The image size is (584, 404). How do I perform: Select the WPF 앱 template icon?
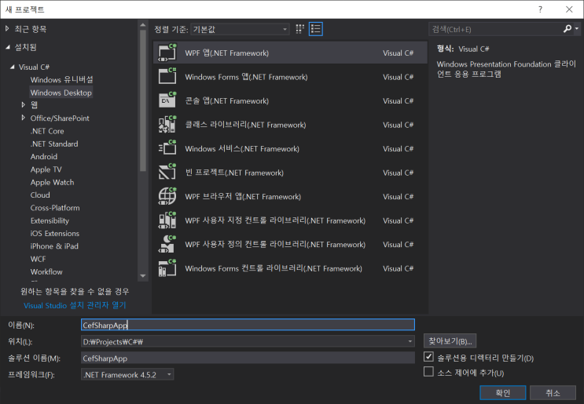tap(167, 53)
